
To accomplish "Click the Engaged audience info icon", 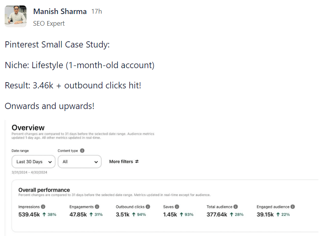I will [x=293, y=207].
